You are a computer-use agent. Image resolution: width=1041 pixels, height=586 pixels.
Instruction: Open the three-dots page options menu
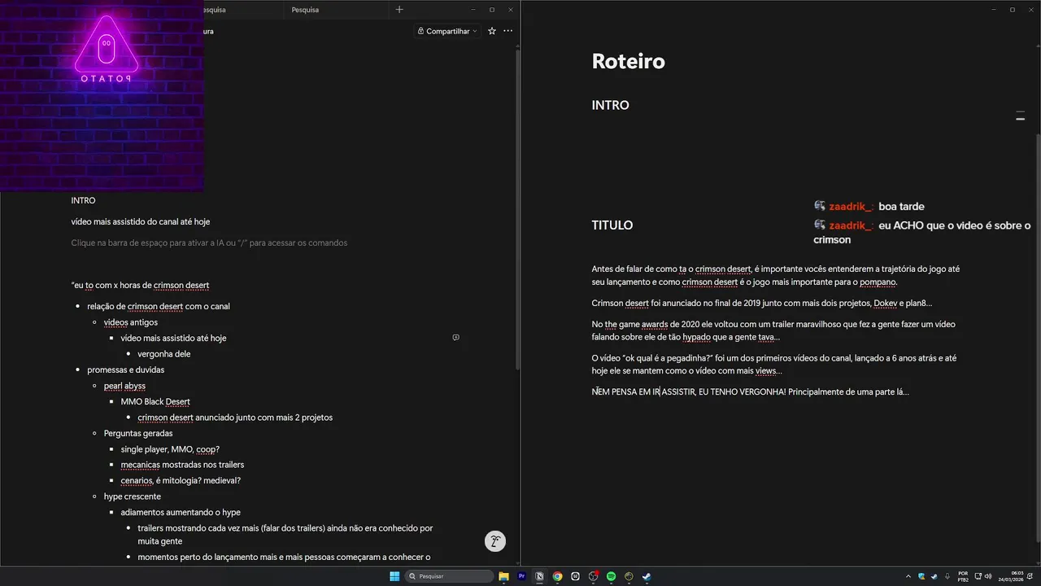[508, 31]
